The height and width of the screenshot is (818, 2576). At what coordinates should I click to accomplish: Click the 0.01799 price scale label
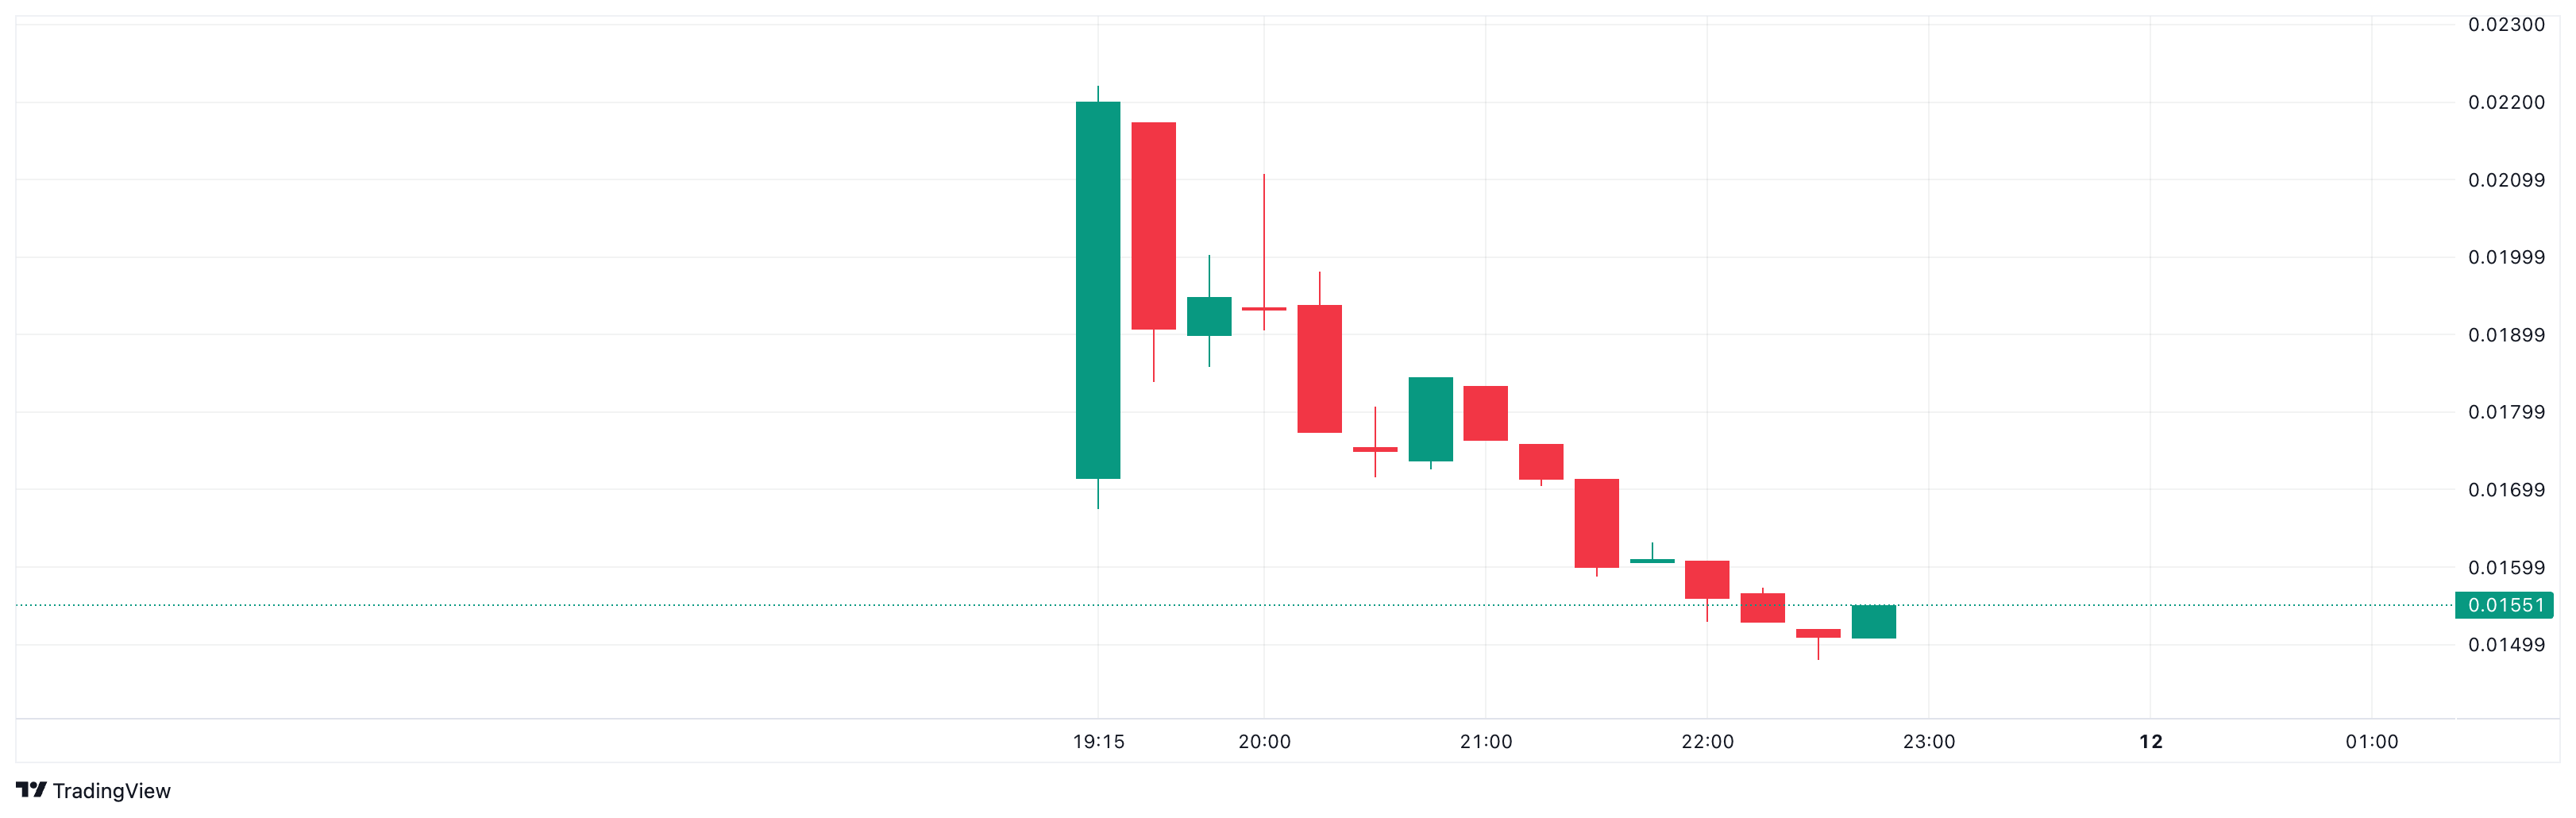2506,412
